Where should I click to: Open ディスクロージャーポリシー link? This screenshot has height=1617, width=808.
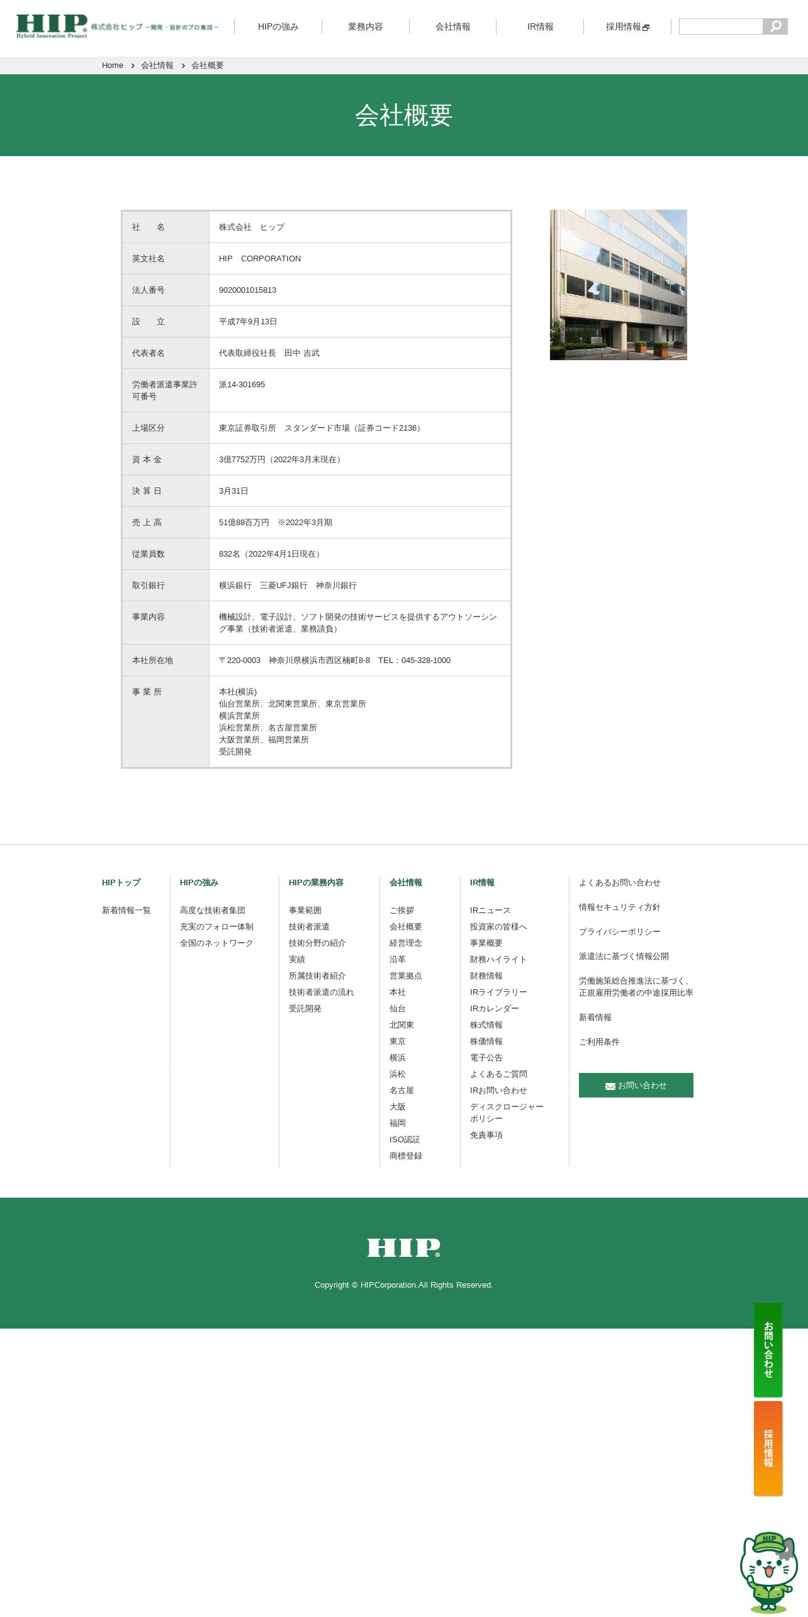point(507,1113)
